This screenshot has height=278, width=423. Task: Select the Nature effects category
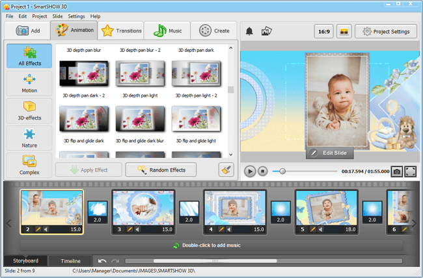pos(29,138)
